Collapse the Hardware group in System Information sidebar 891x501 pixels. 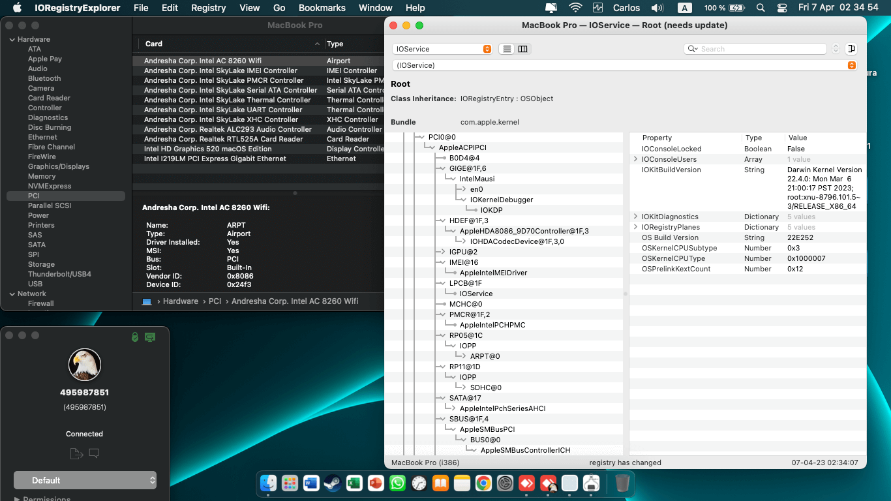coord(12,40)
